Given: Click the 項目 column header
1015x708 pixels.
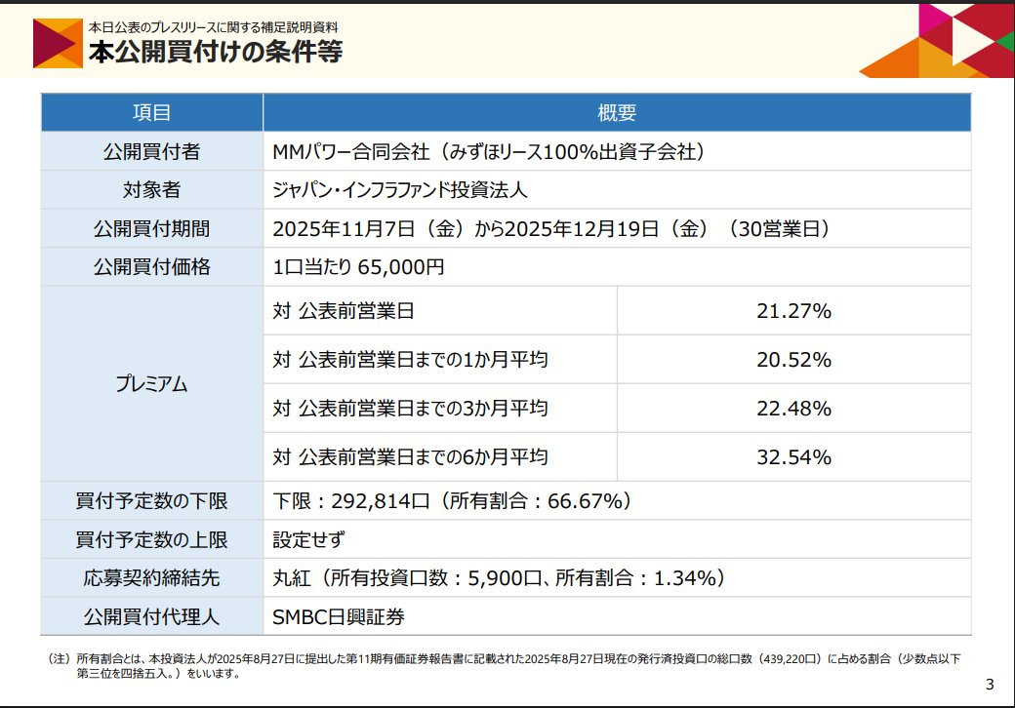Looking at the screenshot, I should (x=151, y=112).
